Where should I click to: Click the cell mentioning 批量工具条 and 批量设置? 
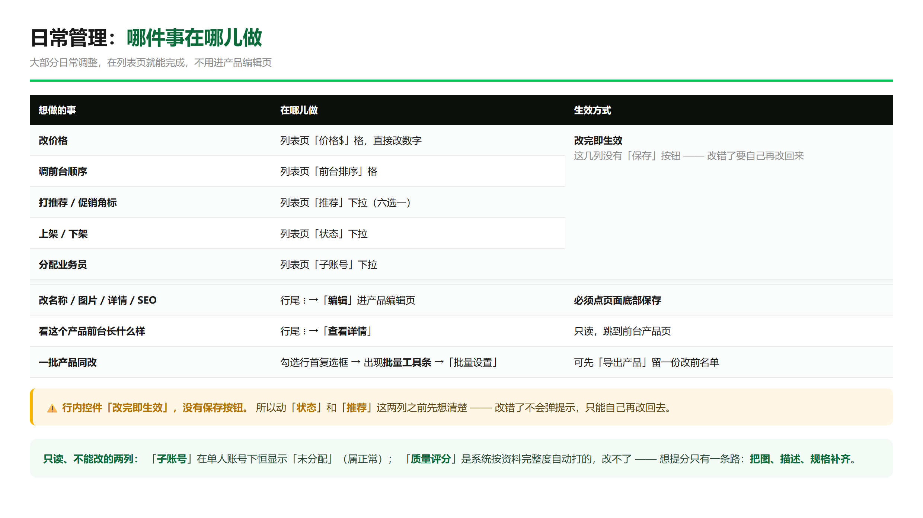click(x=389, y=362)
